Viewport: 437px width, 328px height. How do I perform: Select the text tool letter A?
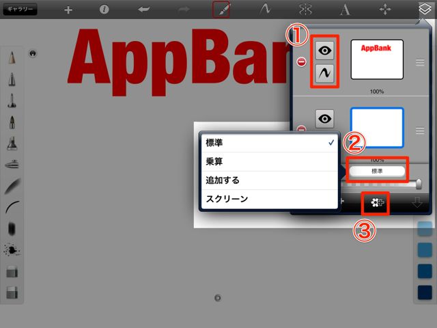tap(345, 10)
